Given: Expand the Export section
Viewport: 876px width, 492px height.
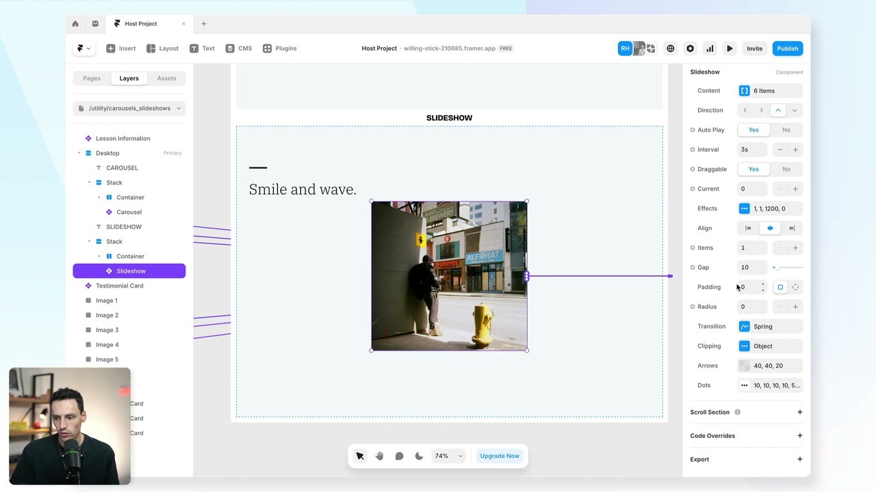Looking at the screenshot, I should 799,459.
